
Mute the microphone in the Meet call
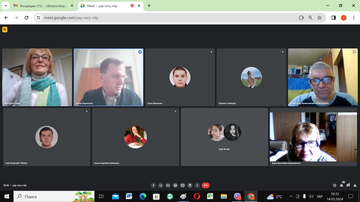click(153, 185)
